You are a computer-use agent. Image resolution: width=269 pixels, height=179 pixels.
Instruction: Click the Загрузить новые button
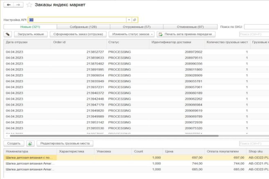coord(31,34)
